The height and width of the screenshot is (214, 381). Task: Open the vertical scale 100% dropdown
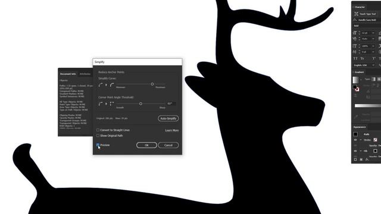(373, 46)
